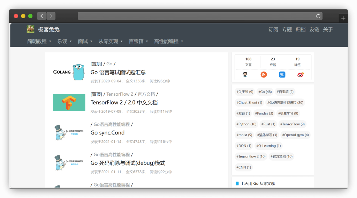Select the #Go (48) tag

(x=265, y=92)
